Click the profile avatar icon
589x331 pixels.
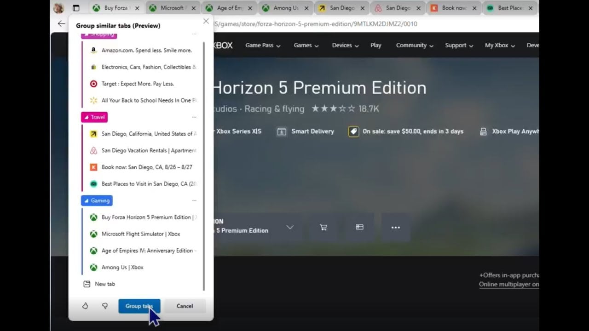(58, 8)
